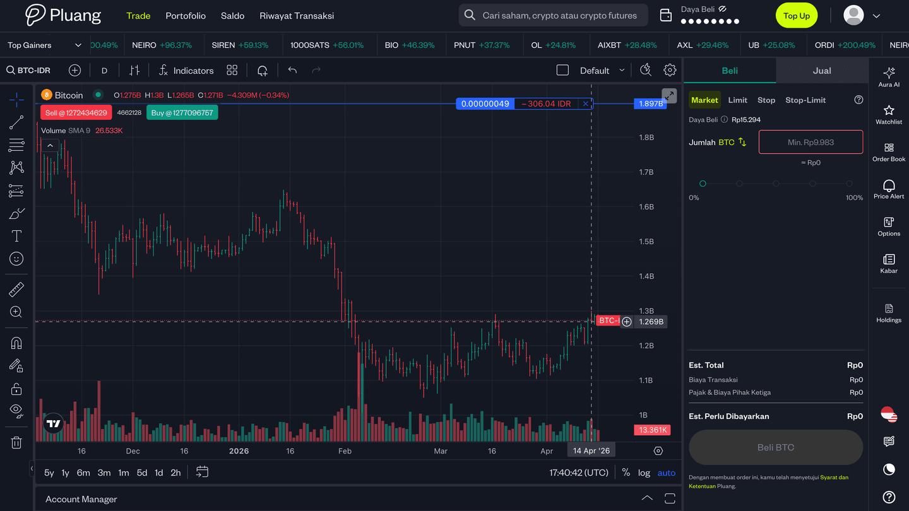Screen dimensions: 909x511
Task: Open the user profile menu chevron
Action: point(876,16)
